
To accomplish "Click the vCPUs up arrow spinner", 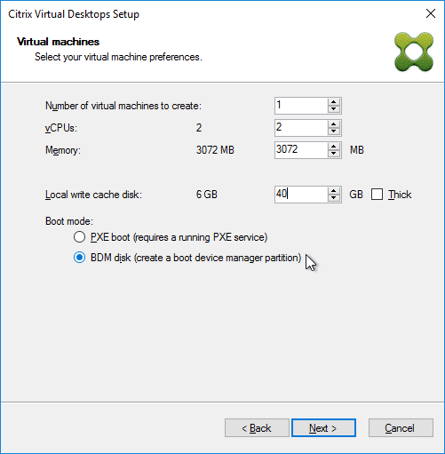I will [334, 124].
